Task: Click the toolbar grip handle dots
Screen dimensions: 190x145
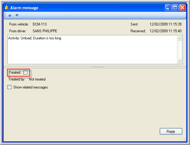Action: pos(5,15)
